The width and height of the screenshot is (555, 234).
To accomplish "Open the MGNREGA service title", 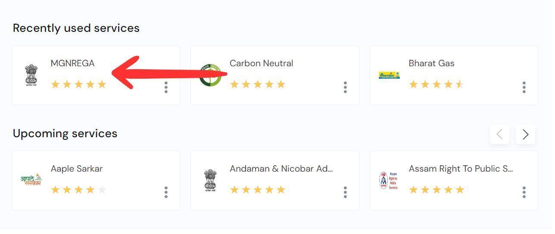I will pyautogui.click(x=72, y=63).
